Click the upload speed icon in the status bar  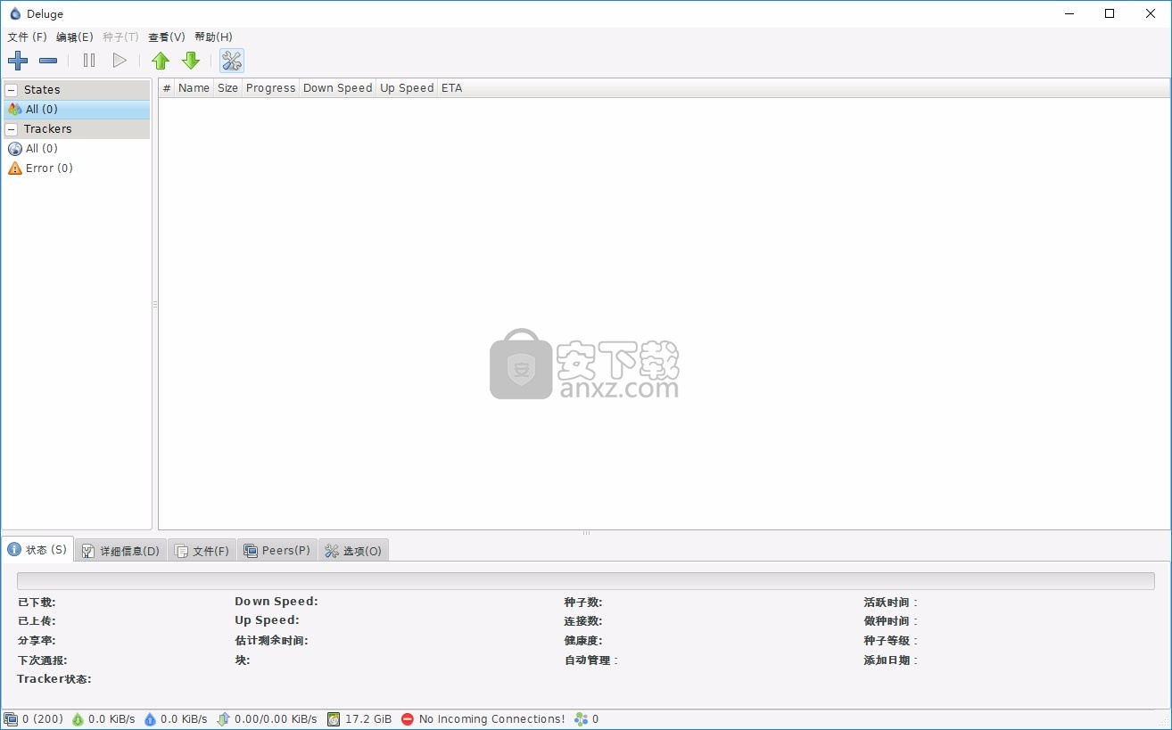point(150,718)
